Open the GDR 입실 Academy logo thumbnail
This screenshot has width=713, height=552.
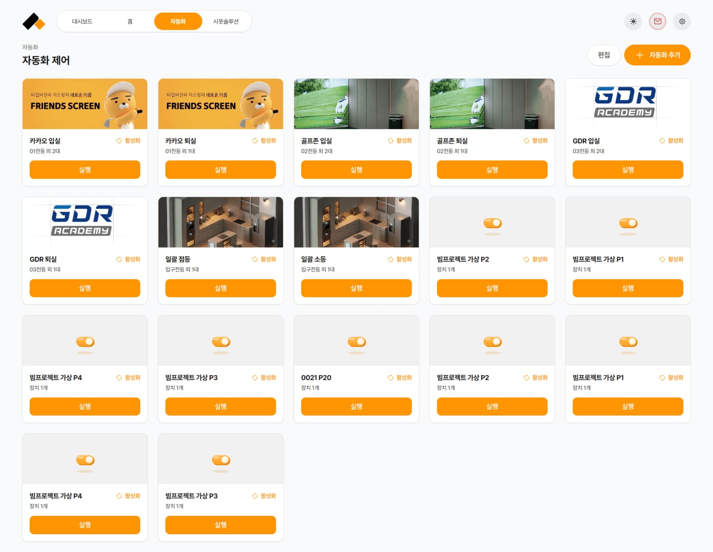pos(628,104)
